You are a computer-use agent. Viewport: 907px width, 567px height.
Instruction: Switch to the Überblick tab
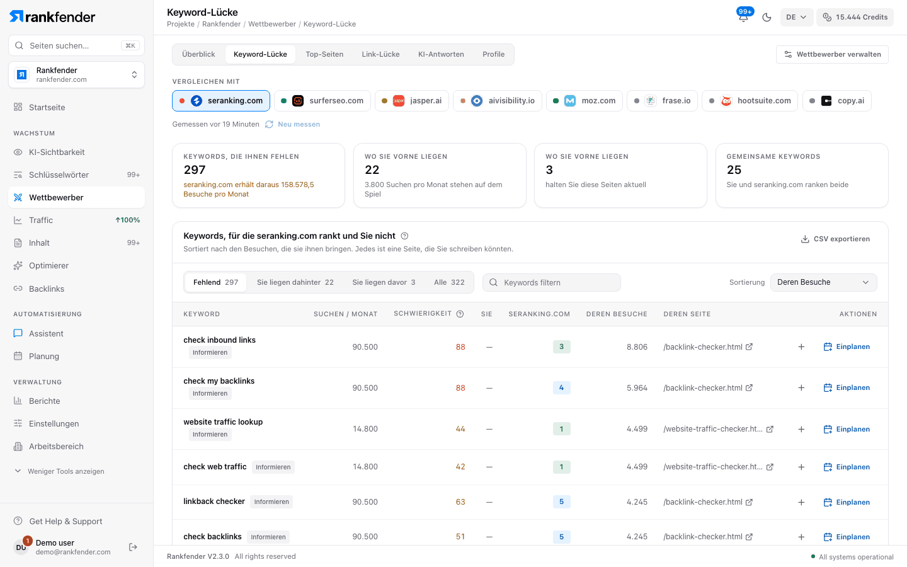point(198,54)
